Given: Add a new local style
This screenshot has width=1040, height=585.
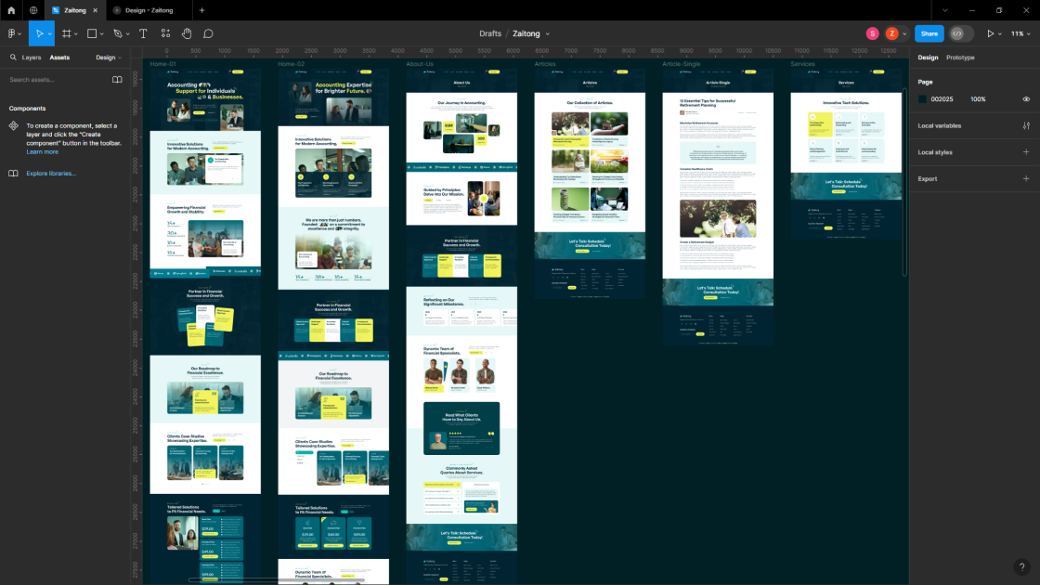Looking at the screenshot, I should 1026,152.
